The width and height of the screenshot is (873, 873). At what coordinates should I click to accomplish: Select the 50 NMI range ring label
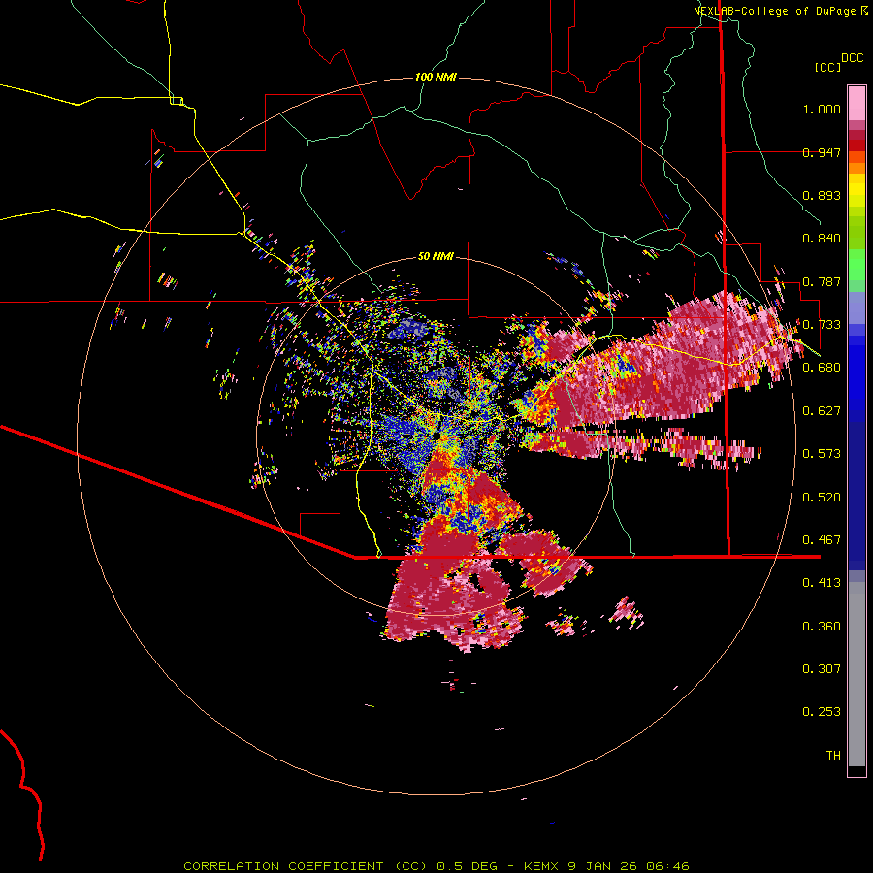pos(436,256)
